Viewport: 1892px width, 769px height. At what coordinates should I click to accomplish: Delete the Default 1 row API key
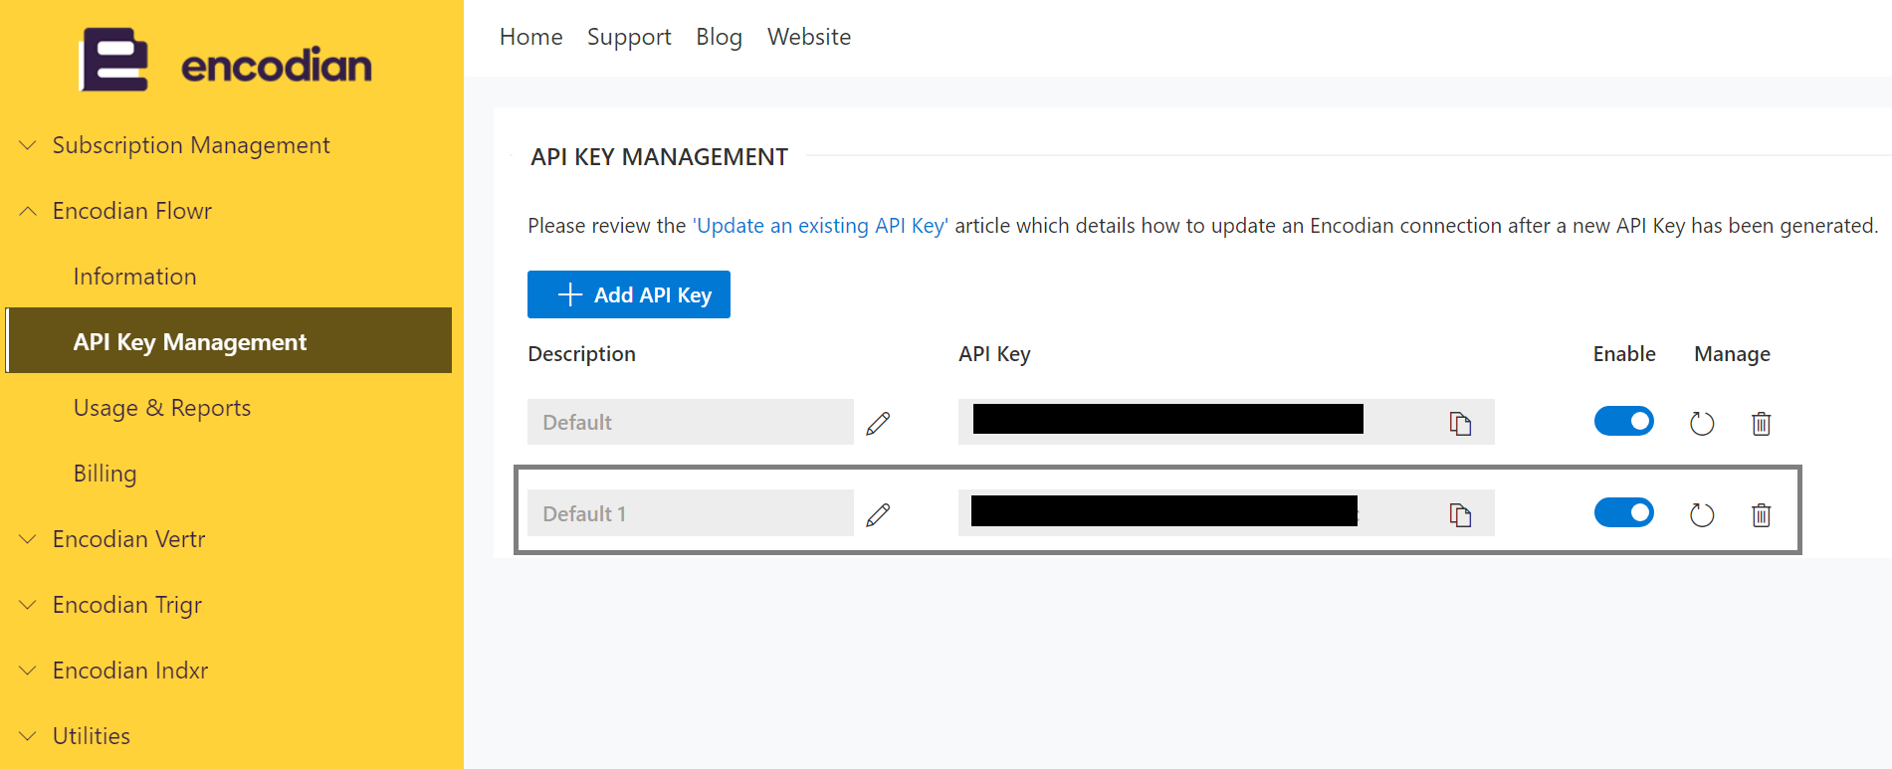pos(1761,515)
